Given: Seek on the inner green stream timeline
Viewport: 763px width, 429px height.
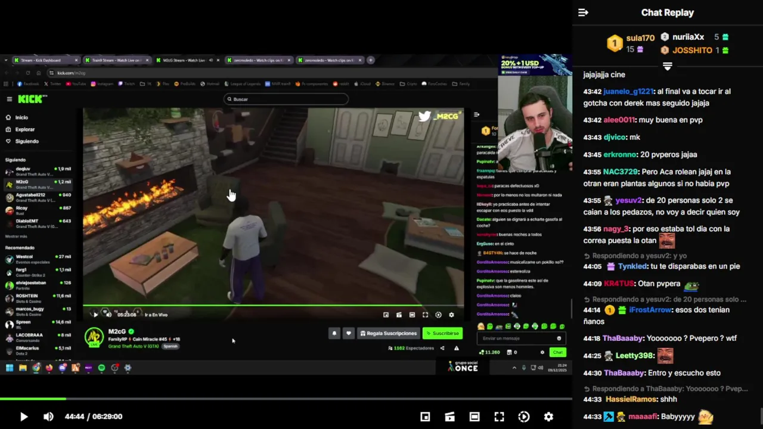Looking at the screenshot, I should pyautogui.click(x=273, y=305).
